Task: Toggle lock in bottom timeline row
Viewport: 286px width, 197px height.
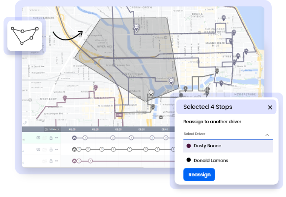Action: 51,161
